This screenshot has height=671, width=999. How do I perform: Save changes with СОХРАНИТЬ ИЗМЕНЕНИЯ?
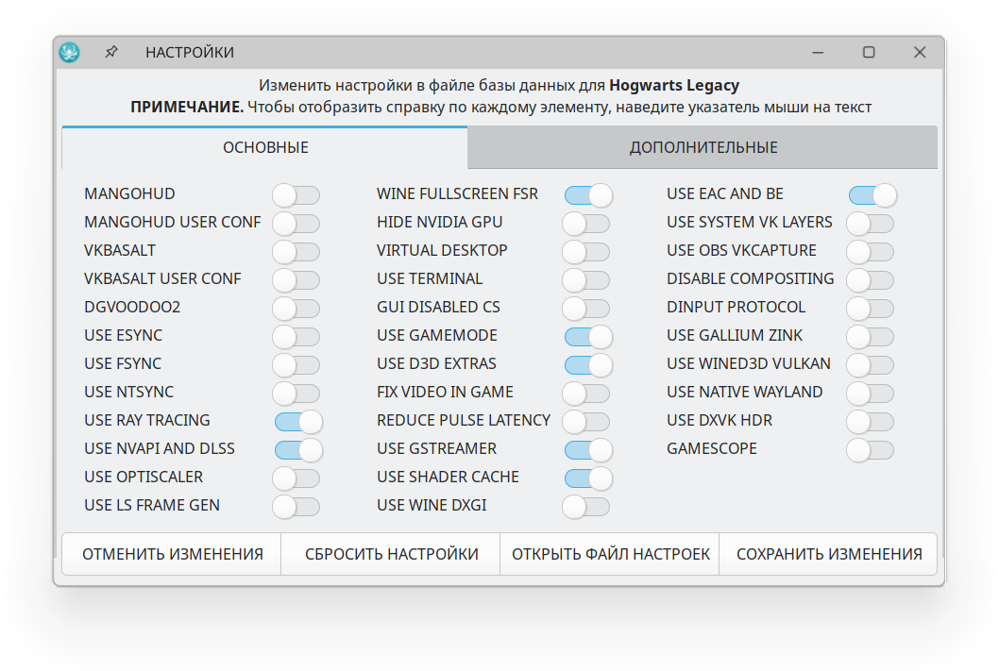click(x=828, y=554)
